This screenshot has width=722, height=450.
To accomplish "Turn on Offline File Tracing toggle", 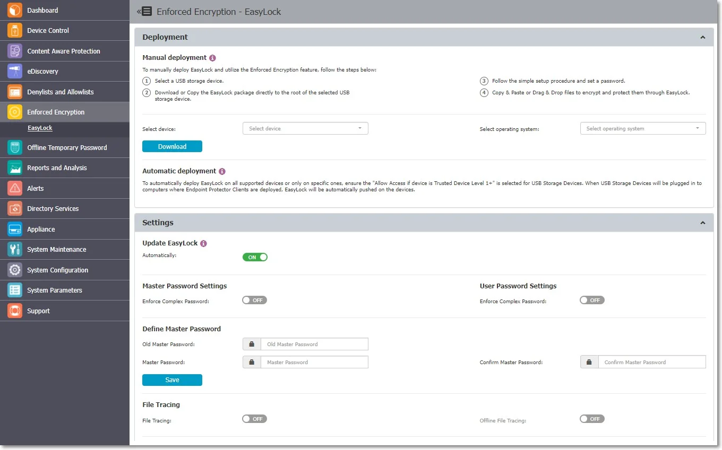I will (592, 419).
